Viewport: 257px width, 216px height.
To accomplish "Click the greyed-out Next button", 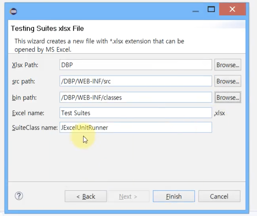I will point(128,196).
